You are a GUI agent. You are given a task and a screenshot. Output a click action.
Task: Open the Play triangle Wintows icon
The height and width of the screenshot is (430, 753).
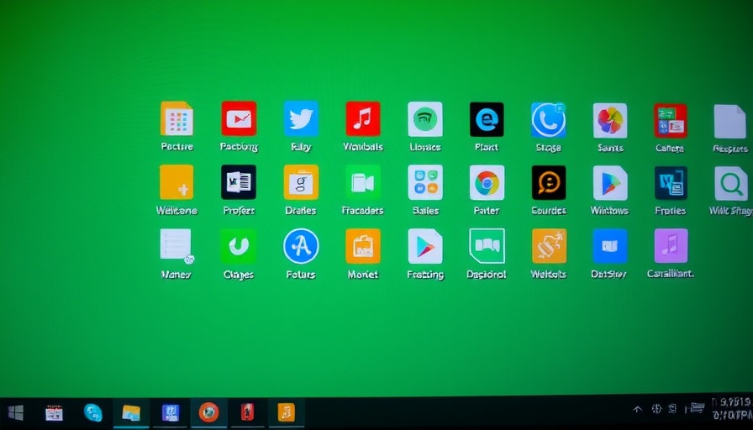click(x=610, y=183)
